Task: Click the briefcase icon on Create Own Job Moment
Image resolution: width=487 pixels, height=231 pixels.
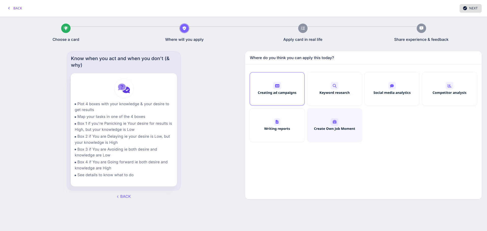Action: point(334,122)
